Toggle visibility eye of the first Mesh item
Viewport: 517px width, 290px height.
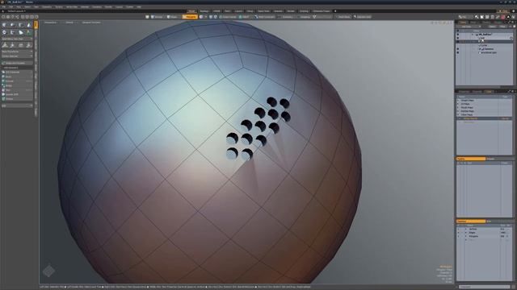458,38
